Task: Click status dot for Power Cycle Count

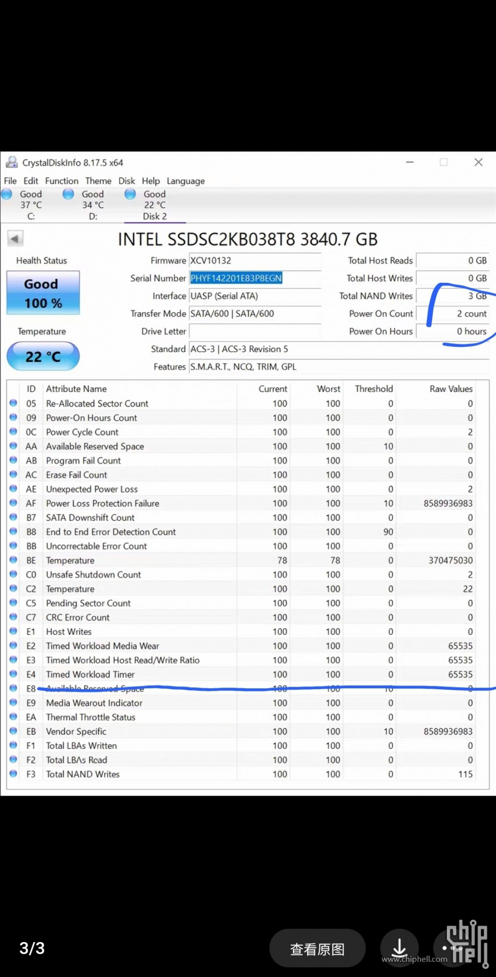Action: coord(14,432)
